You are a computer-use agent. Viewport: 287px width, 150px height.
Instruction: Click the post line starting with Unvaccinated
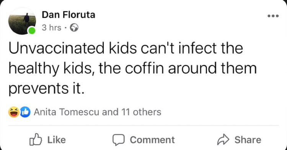(x=126, y=48)
